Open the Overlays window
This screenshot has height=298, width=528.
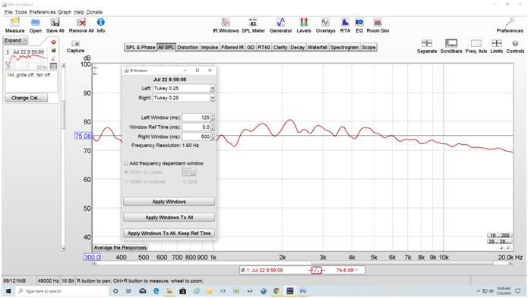tap(325, 26)
